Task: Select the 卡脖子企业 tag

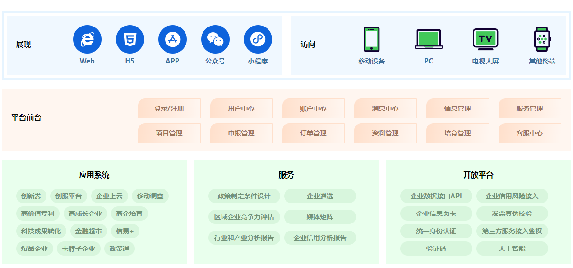Action: coord(79,249)
